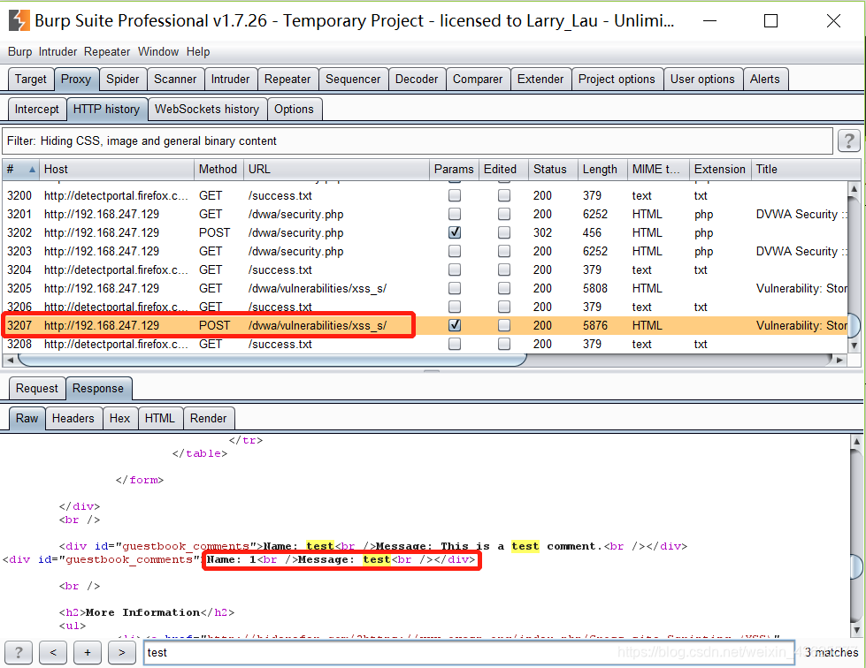The height and width of the screenshot is (668, 866).
Task: Open the Window menu
Action: click(158, 52)
